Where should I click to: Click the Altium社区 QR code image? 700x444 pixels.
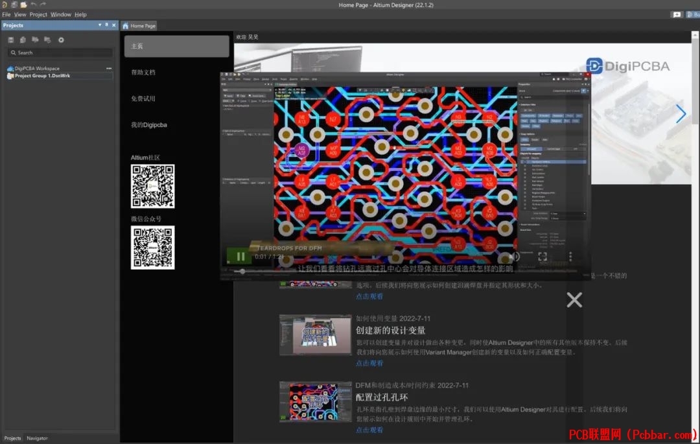click(x=153, y=186)
